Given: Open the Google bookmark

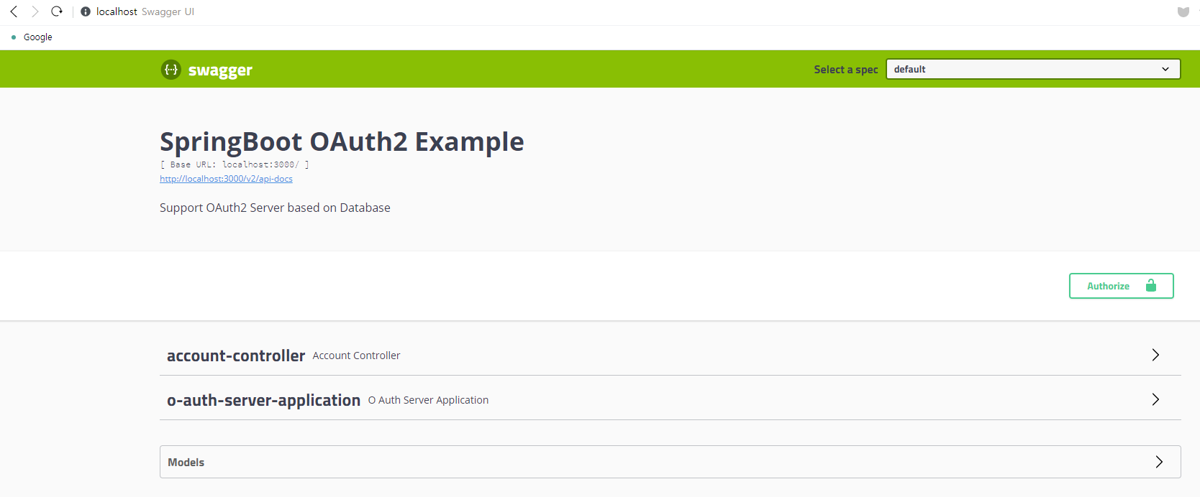Looking at the screenshot, I should point(37,37).
